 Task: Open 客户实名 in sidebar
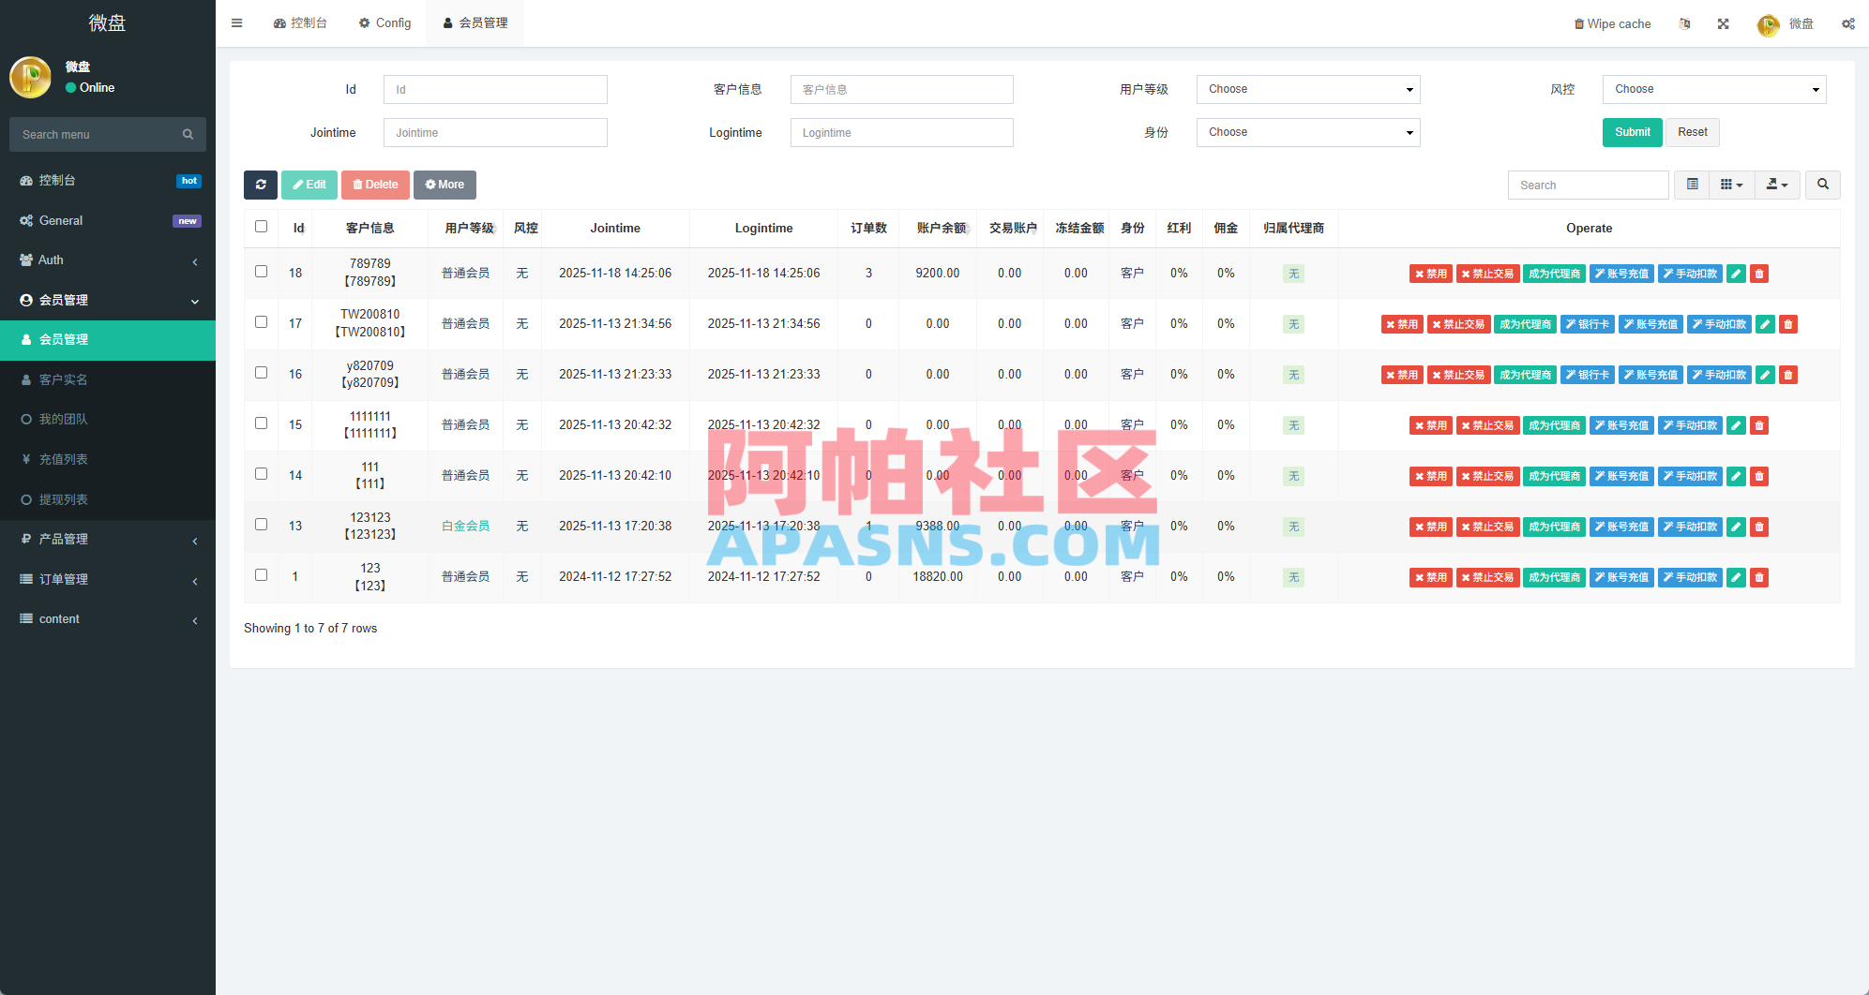coord(108,379)
